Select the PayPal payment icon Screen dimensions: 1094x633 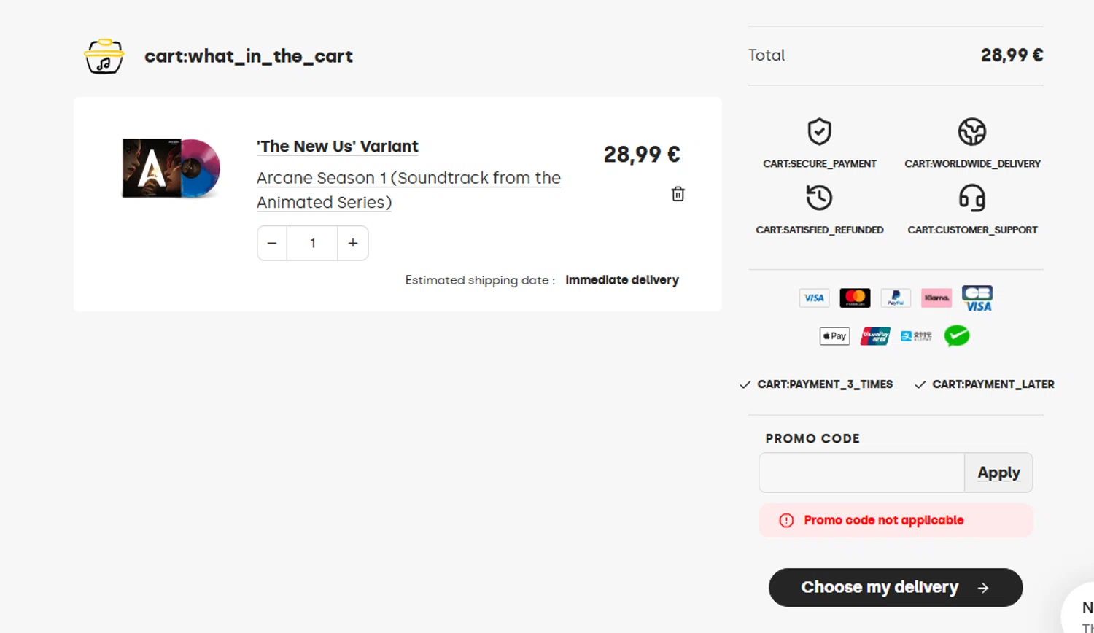[x=896, y=298]
